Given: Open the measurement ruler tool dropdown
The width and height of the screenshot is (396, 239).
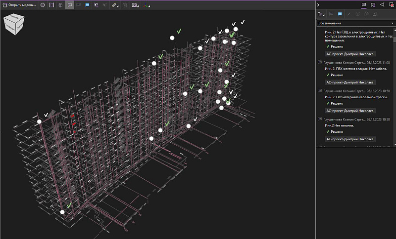Looking at the screenshot, I should click(x=115, y=5).
